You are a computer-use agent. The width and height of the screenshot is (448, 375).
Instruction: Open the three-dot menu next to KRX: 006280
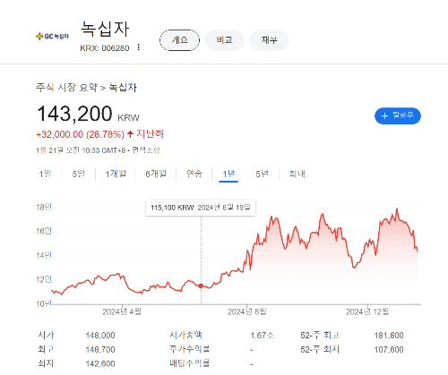pyautogui.click(x=138, y=47)
